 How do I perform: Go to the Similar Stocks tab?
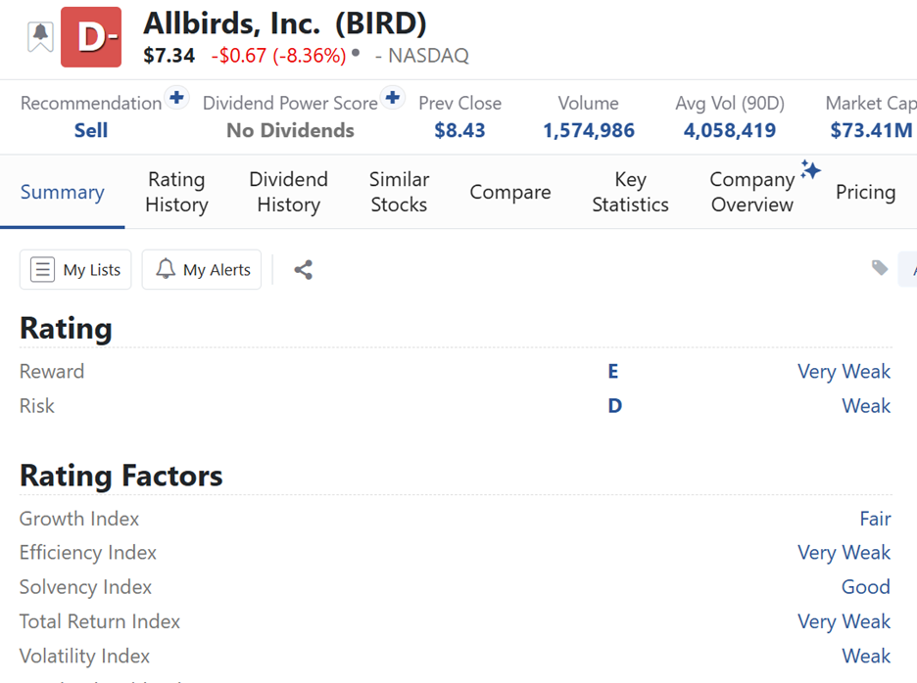coord(399,192)
